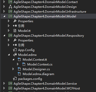Expand Properties under the Model project
This screenshot has width=96, height=92.
click(9, 21)
